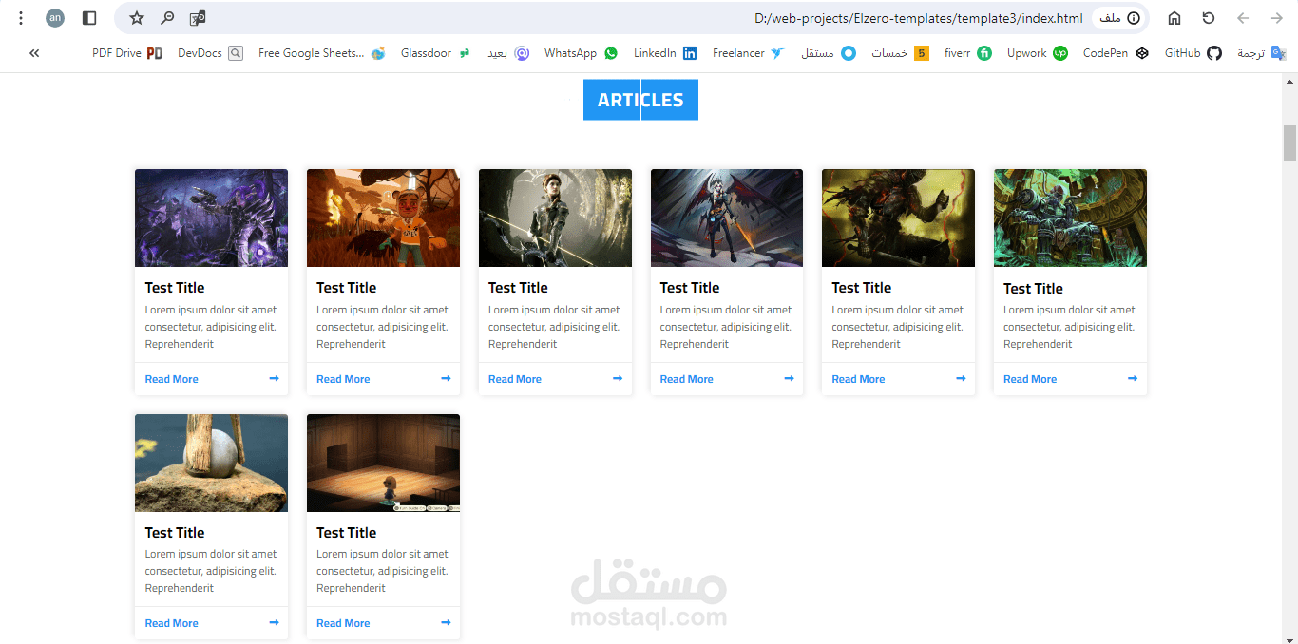Open the WhatsApp bookmark

coord(581,53)
